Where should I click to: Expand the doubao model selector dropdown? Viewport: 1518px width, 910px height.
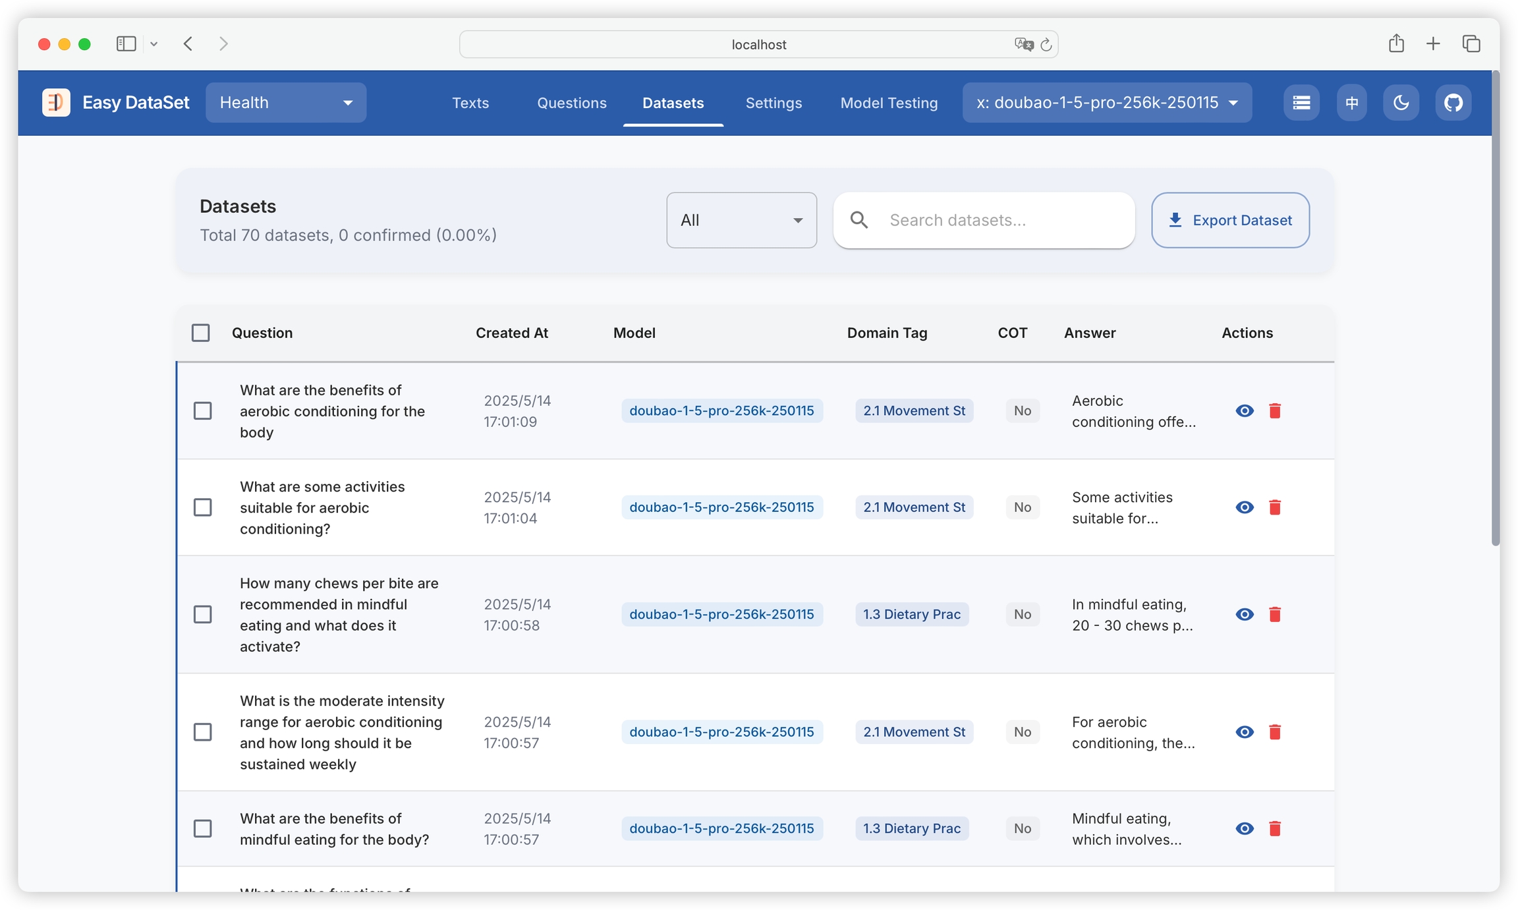[1107, 103]
